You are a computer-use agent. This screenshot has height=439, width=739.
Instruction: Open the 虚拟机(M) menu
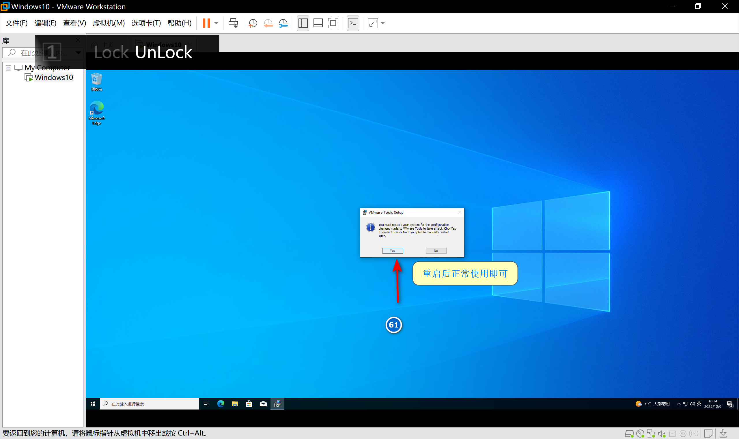109,23
